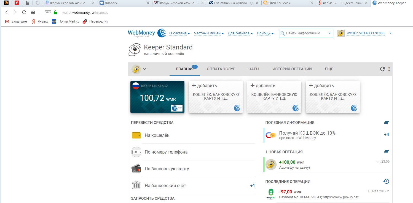Open the Чаты tab

(254, 69)
